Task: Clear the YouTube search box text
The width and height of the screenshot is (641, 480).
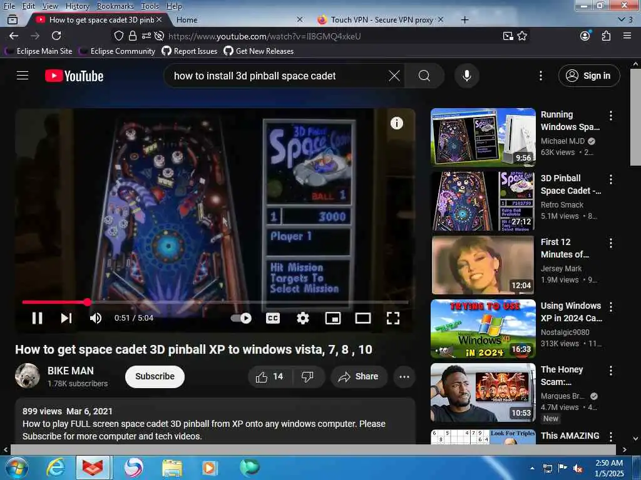Action: (394, 76)
